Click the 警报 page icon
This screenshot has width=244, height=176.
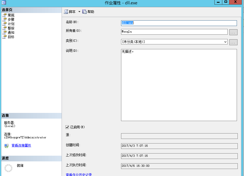click(4, 28)
